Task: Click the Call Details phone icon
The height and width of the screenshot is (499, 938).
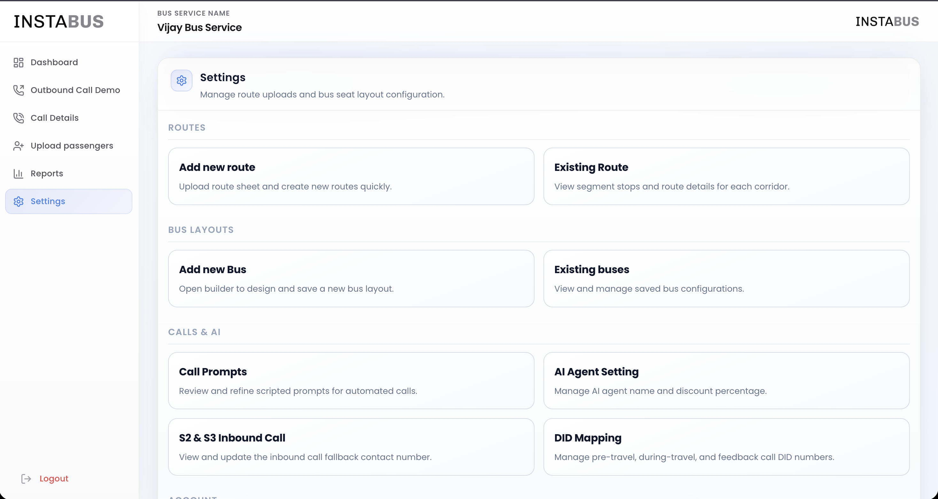Action: (x=19, y=118)
